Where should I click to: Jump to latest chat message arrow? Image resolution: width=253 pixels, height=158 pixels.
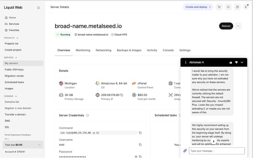[x=213, y=141]
